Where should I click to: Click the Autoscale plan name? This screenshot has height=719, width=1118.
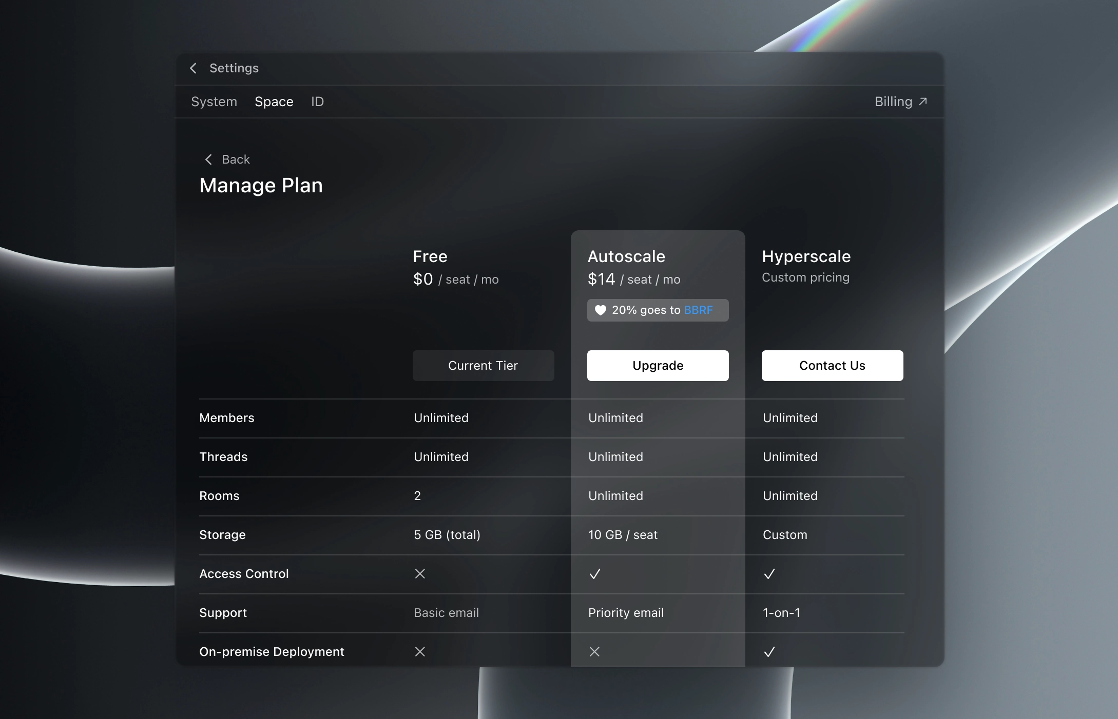point(626,256)
